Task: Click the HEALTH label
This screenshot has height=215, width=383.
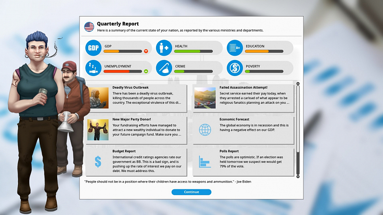Action: (x=181, y=46)
